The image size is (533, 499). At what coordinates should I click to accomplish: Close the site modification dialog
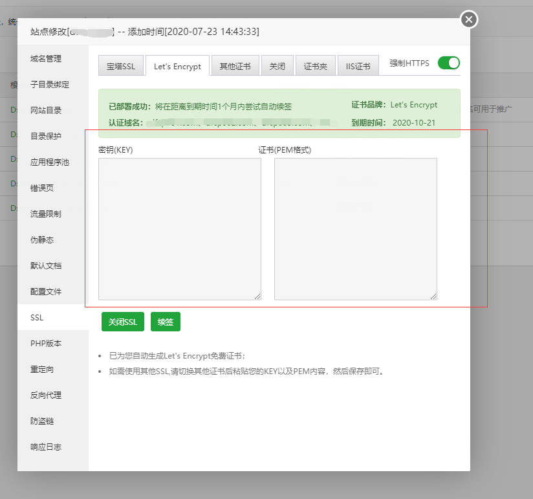coord(469,19)
